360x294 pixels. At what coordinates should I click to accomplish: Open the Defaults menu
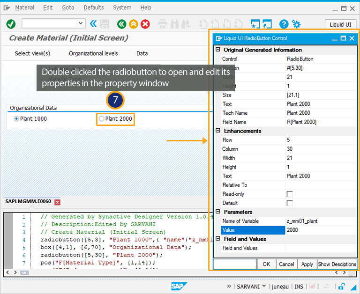pyautogui.click(x=94, y=7)
